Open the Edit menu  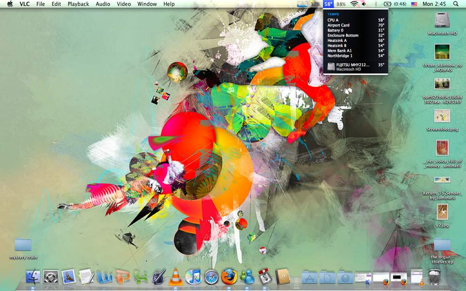point(56,4)
